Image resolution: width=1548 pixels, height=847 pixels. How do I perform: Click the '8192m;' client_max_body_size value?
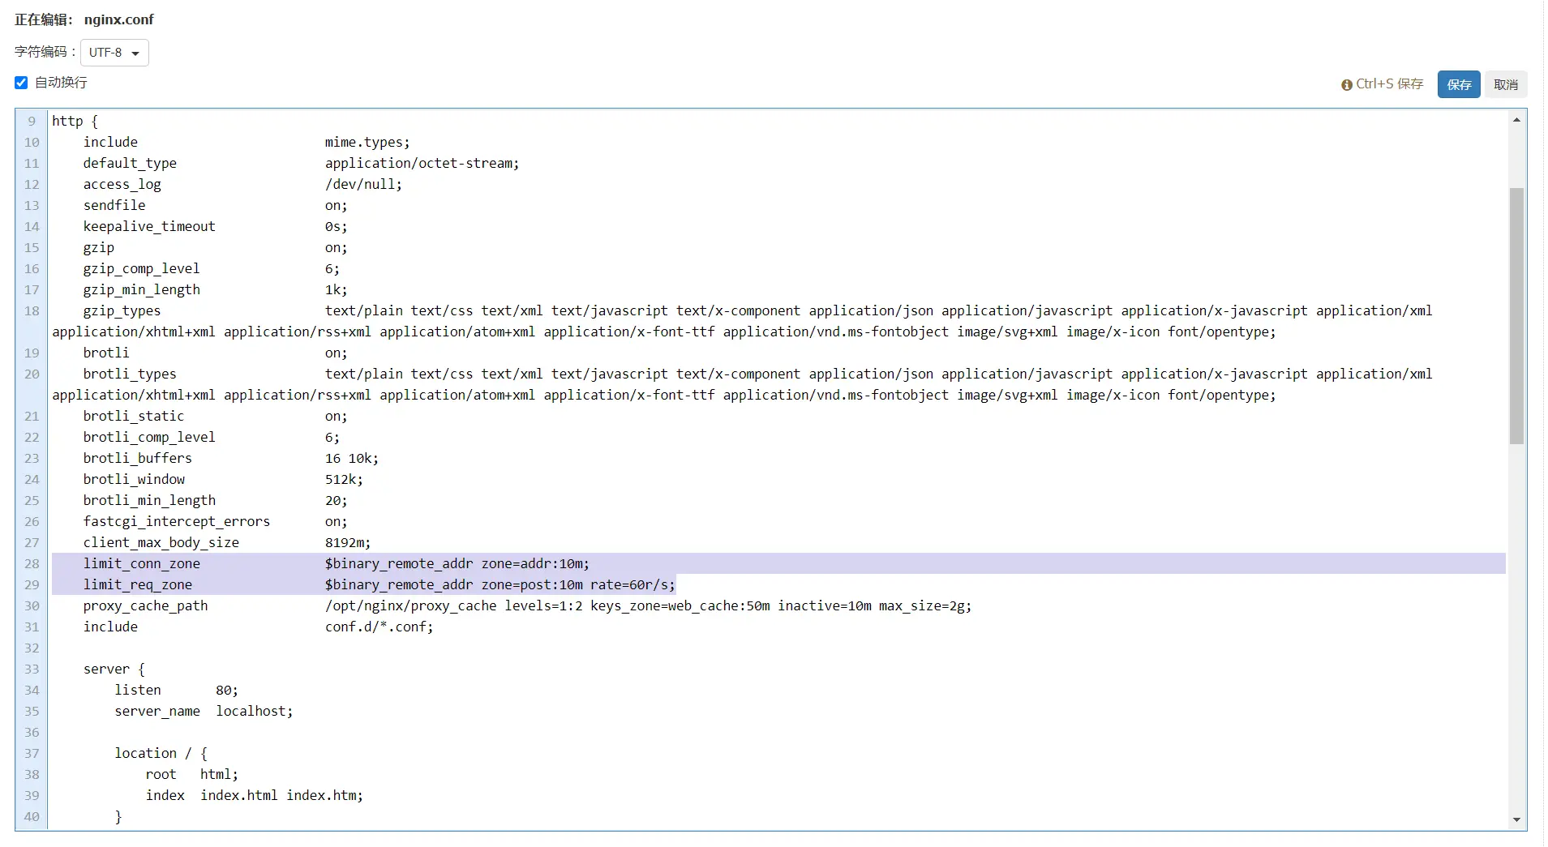click(x=348, y=542)
